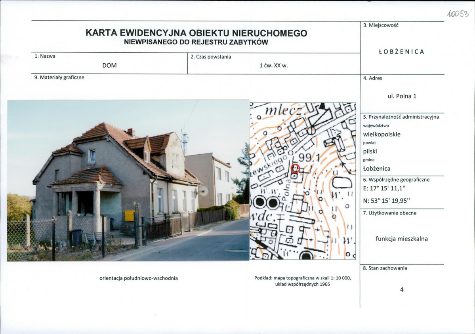This screenshot has width=475, height=334.
Task: Select the '1. Nazwa' field label
Action: [x=45, y=56]
